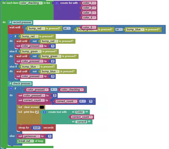
Task: Click the sleep for 0.01 number field
Action: click(x=37, y=128)
